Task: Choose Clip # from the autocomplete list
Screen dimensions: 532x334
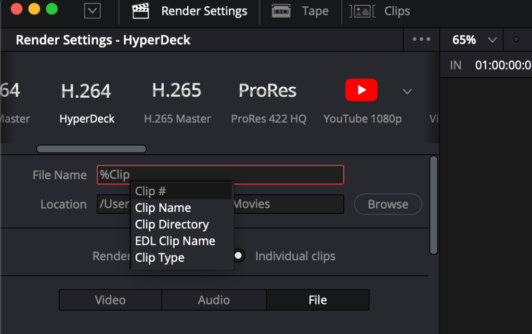Action: point(182,191)
